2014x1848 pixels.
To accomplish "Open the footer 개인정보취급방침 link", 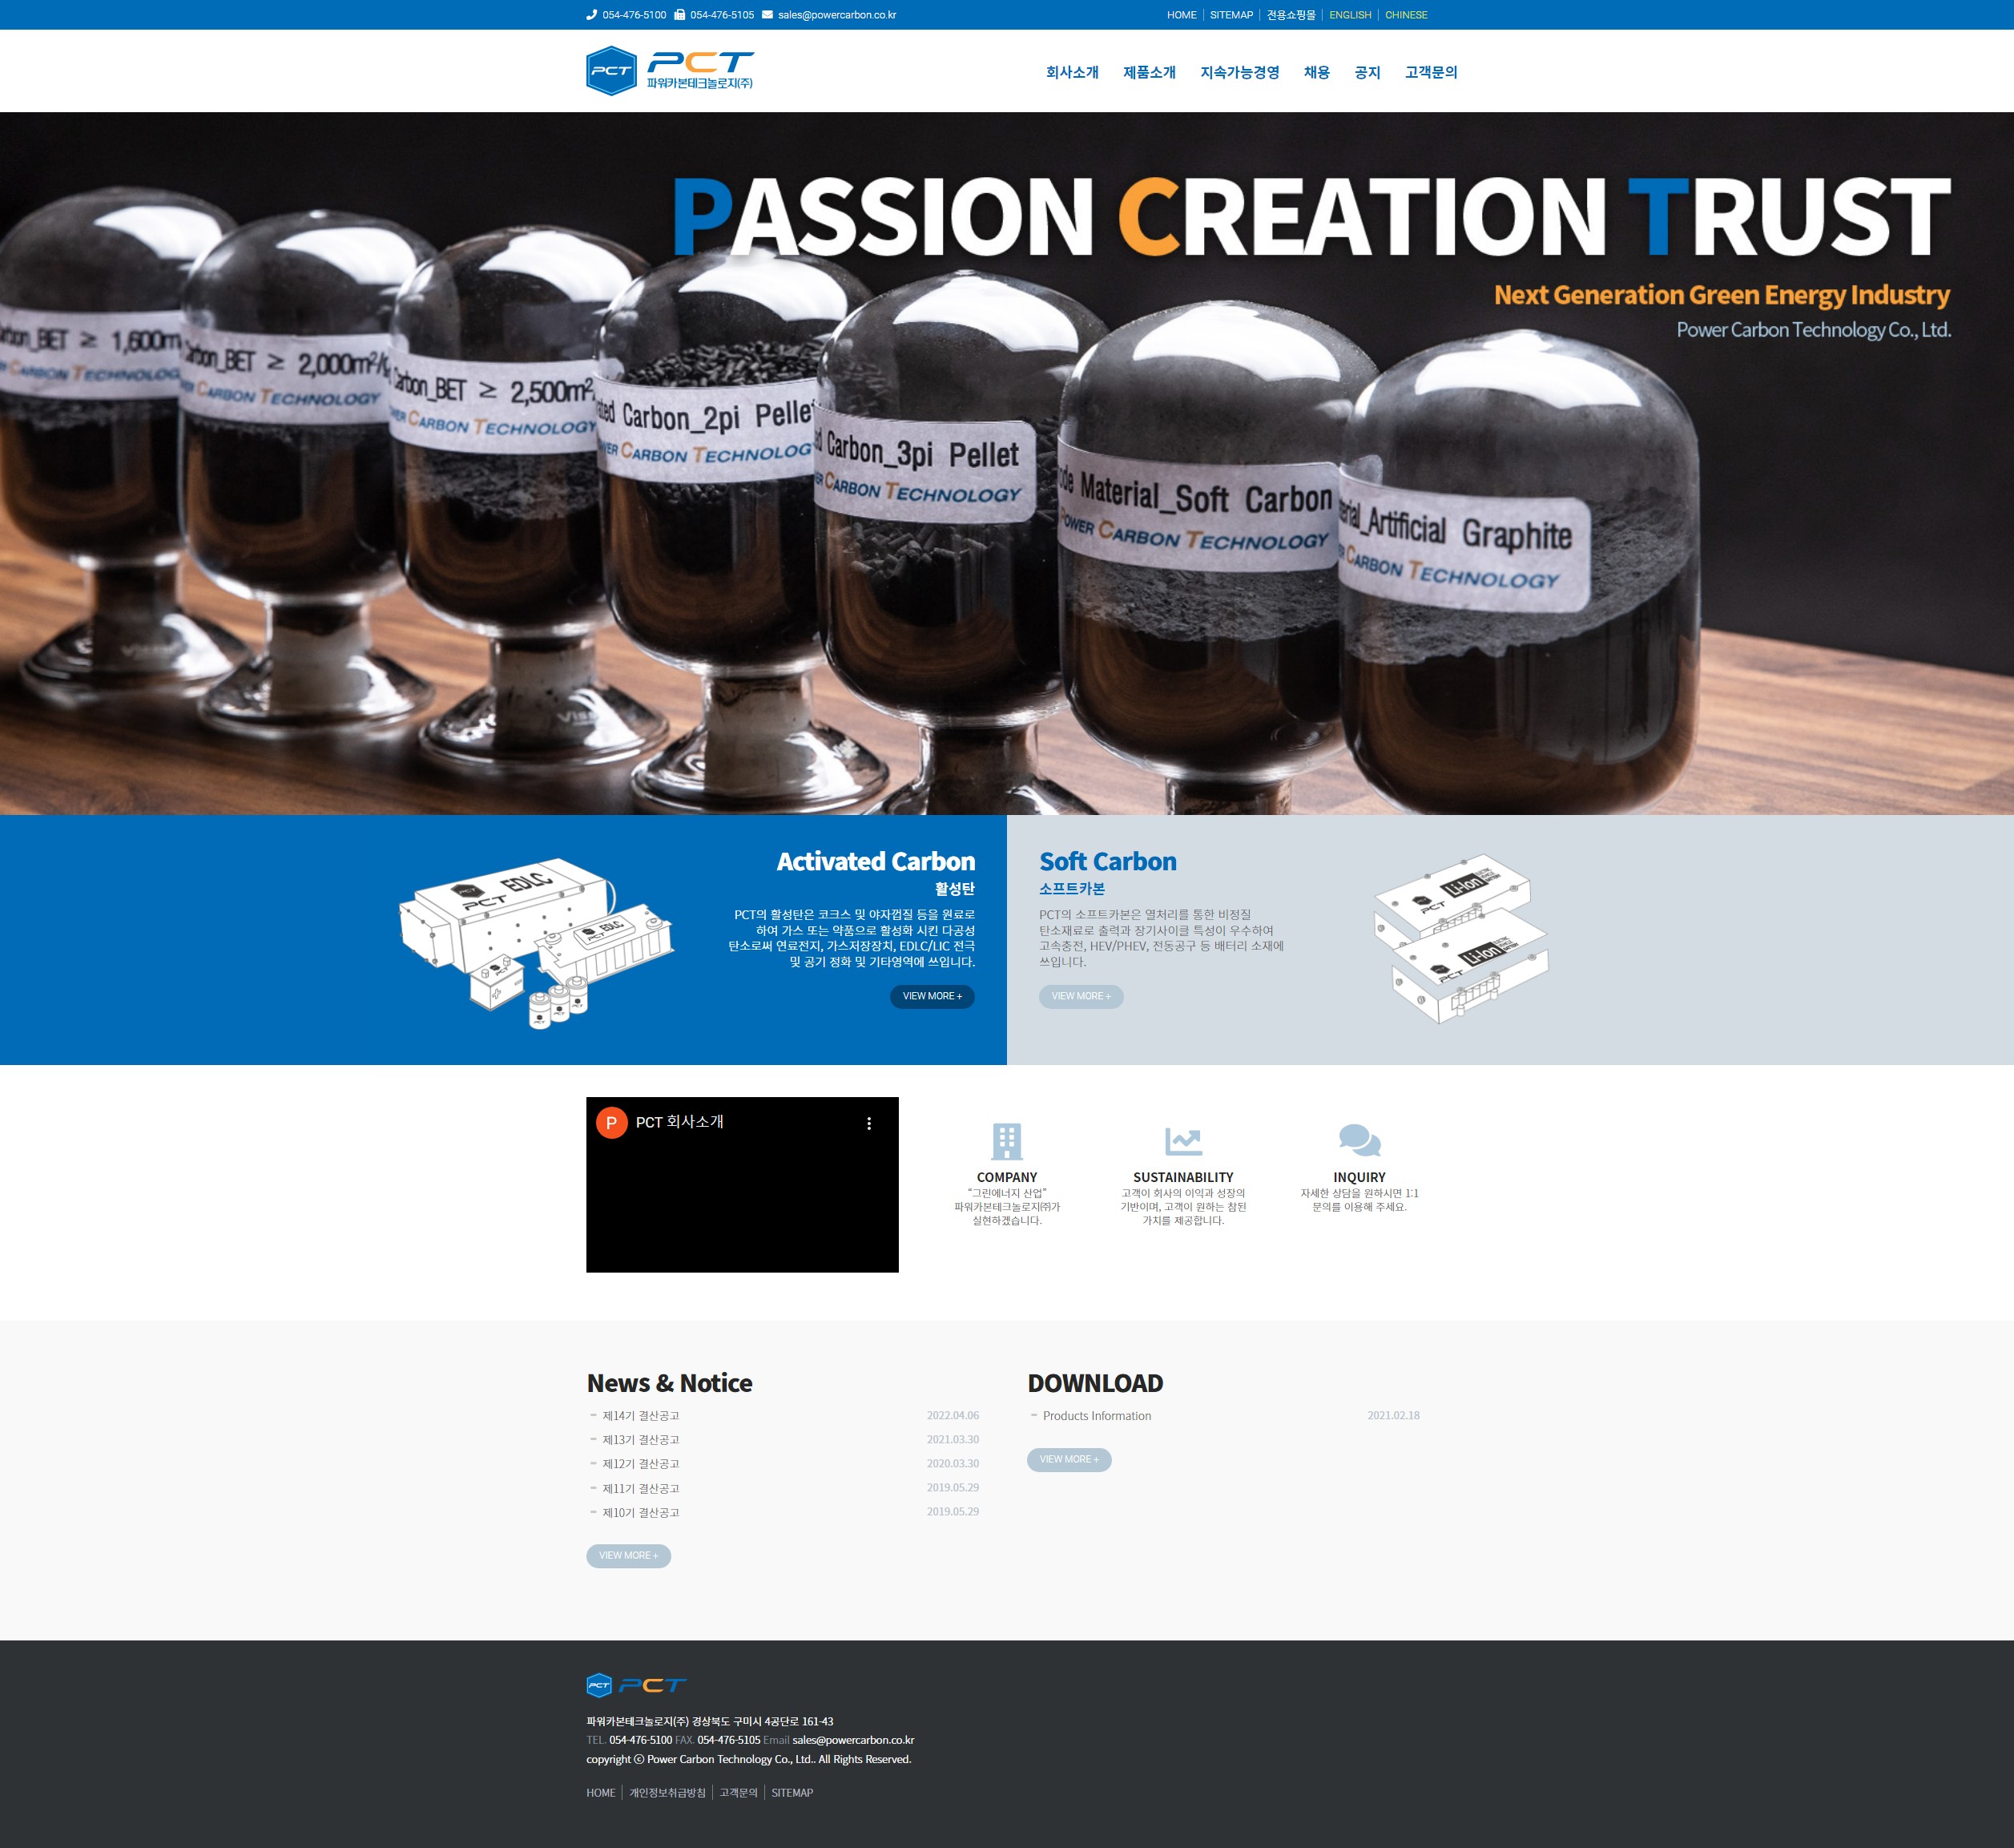I will [x=667, y=1793].
